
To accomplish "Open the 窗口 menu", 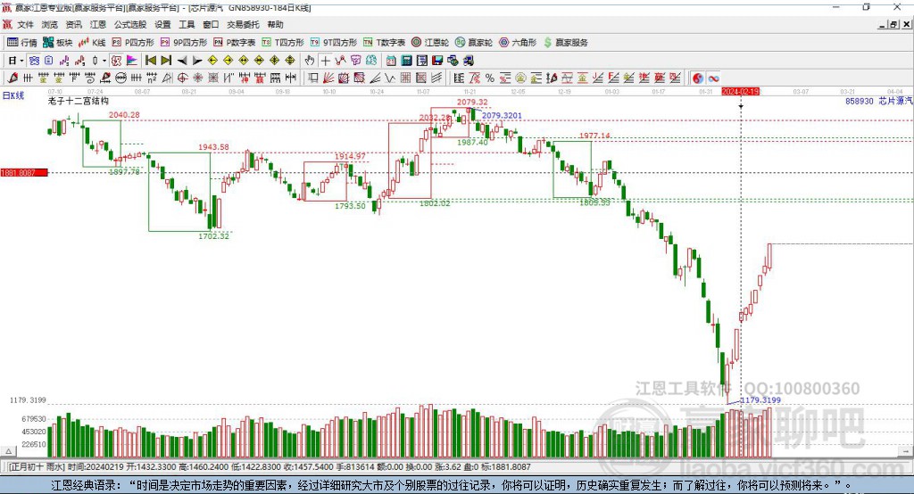I will point(211,24).
